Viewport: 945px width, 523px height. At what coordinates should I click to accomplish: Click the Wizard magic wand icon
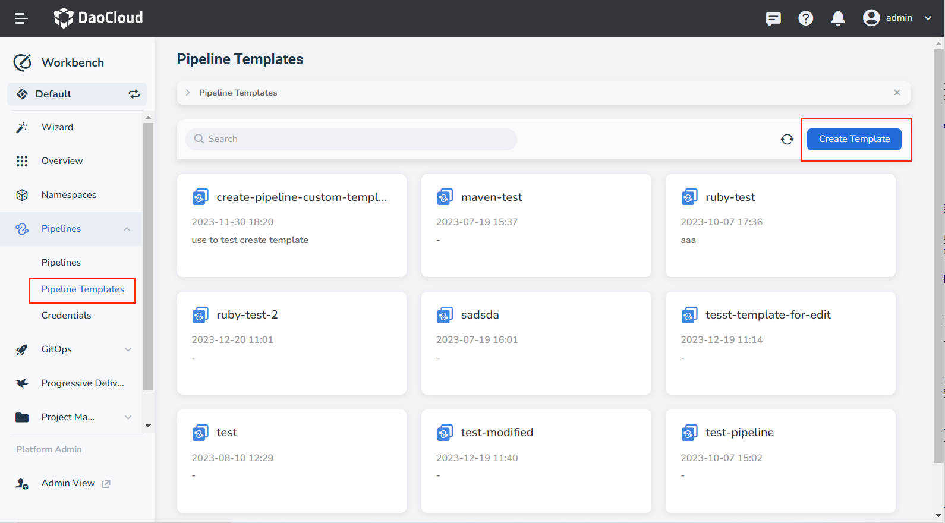click(22, 127)
